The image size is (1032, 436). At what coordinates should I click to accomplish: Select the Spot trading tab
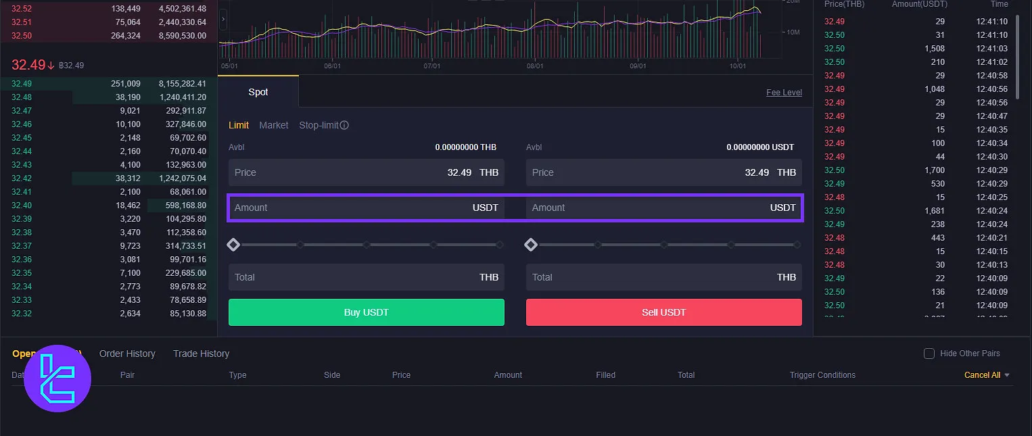pyautogui.click(x=258, y=92)
